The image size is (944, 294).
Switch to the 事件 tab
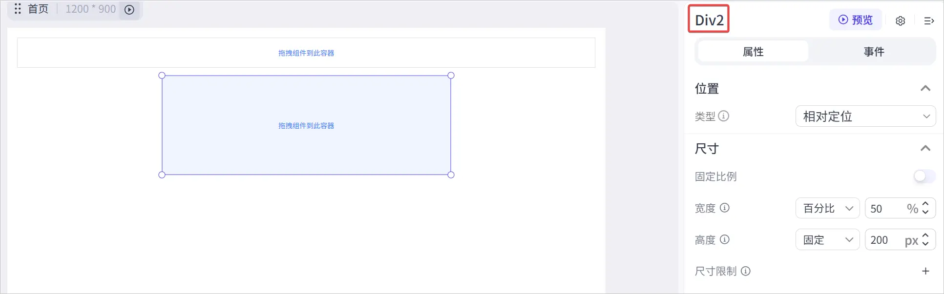pos(874,52)
